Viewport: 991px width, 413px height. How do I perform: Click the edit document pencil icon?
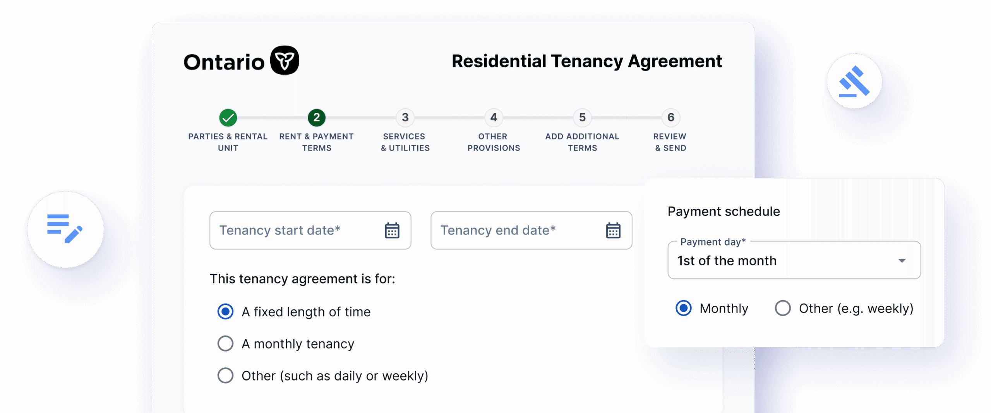(65, 229)
